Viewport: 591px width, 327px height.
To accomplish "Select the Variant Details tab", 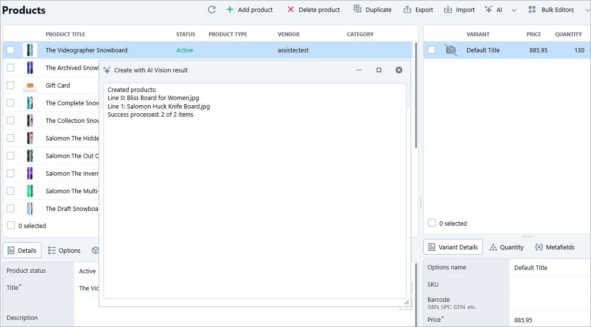I will pos(453,247).
